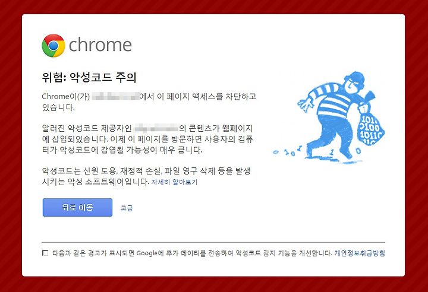Viewport: 428px width, 292px height.
Task: Open the 고급 advanced options link
Action: coord(127,208)
